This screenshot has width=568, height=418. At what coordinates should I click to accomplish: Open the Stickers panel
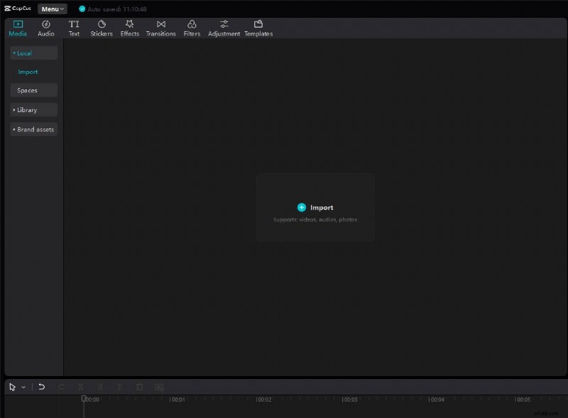tap(101, 28)
